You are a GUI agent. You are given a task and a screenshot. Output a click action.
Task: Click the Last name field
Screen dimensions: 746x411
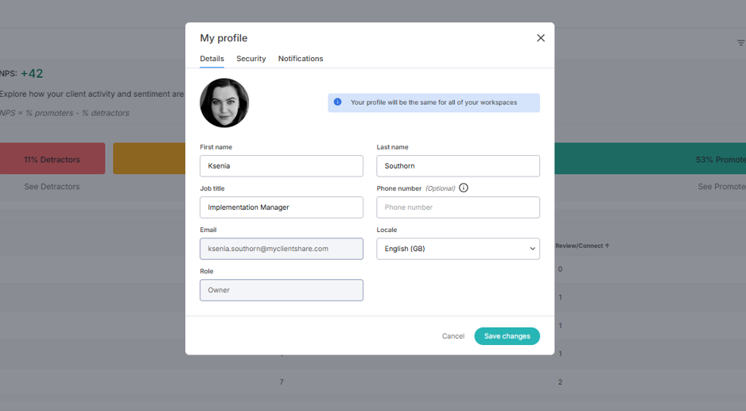pyautogui.click(x=457, y=166)
